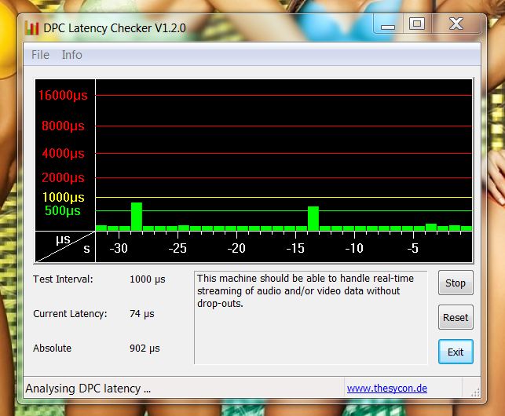
Task: Click the Reset button
Action: click(456, 317)
